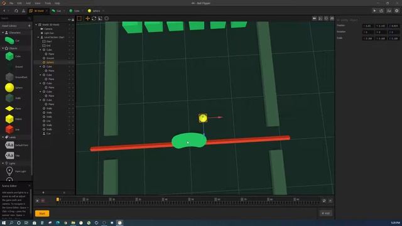402x226 pixels.
Task: Click the circular tool beside Scale tool
Action: point(107,18)
